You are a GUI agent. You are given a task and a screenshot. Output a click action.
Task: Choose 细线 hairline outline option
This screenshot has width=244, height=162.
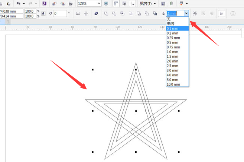tap(171, 23)
